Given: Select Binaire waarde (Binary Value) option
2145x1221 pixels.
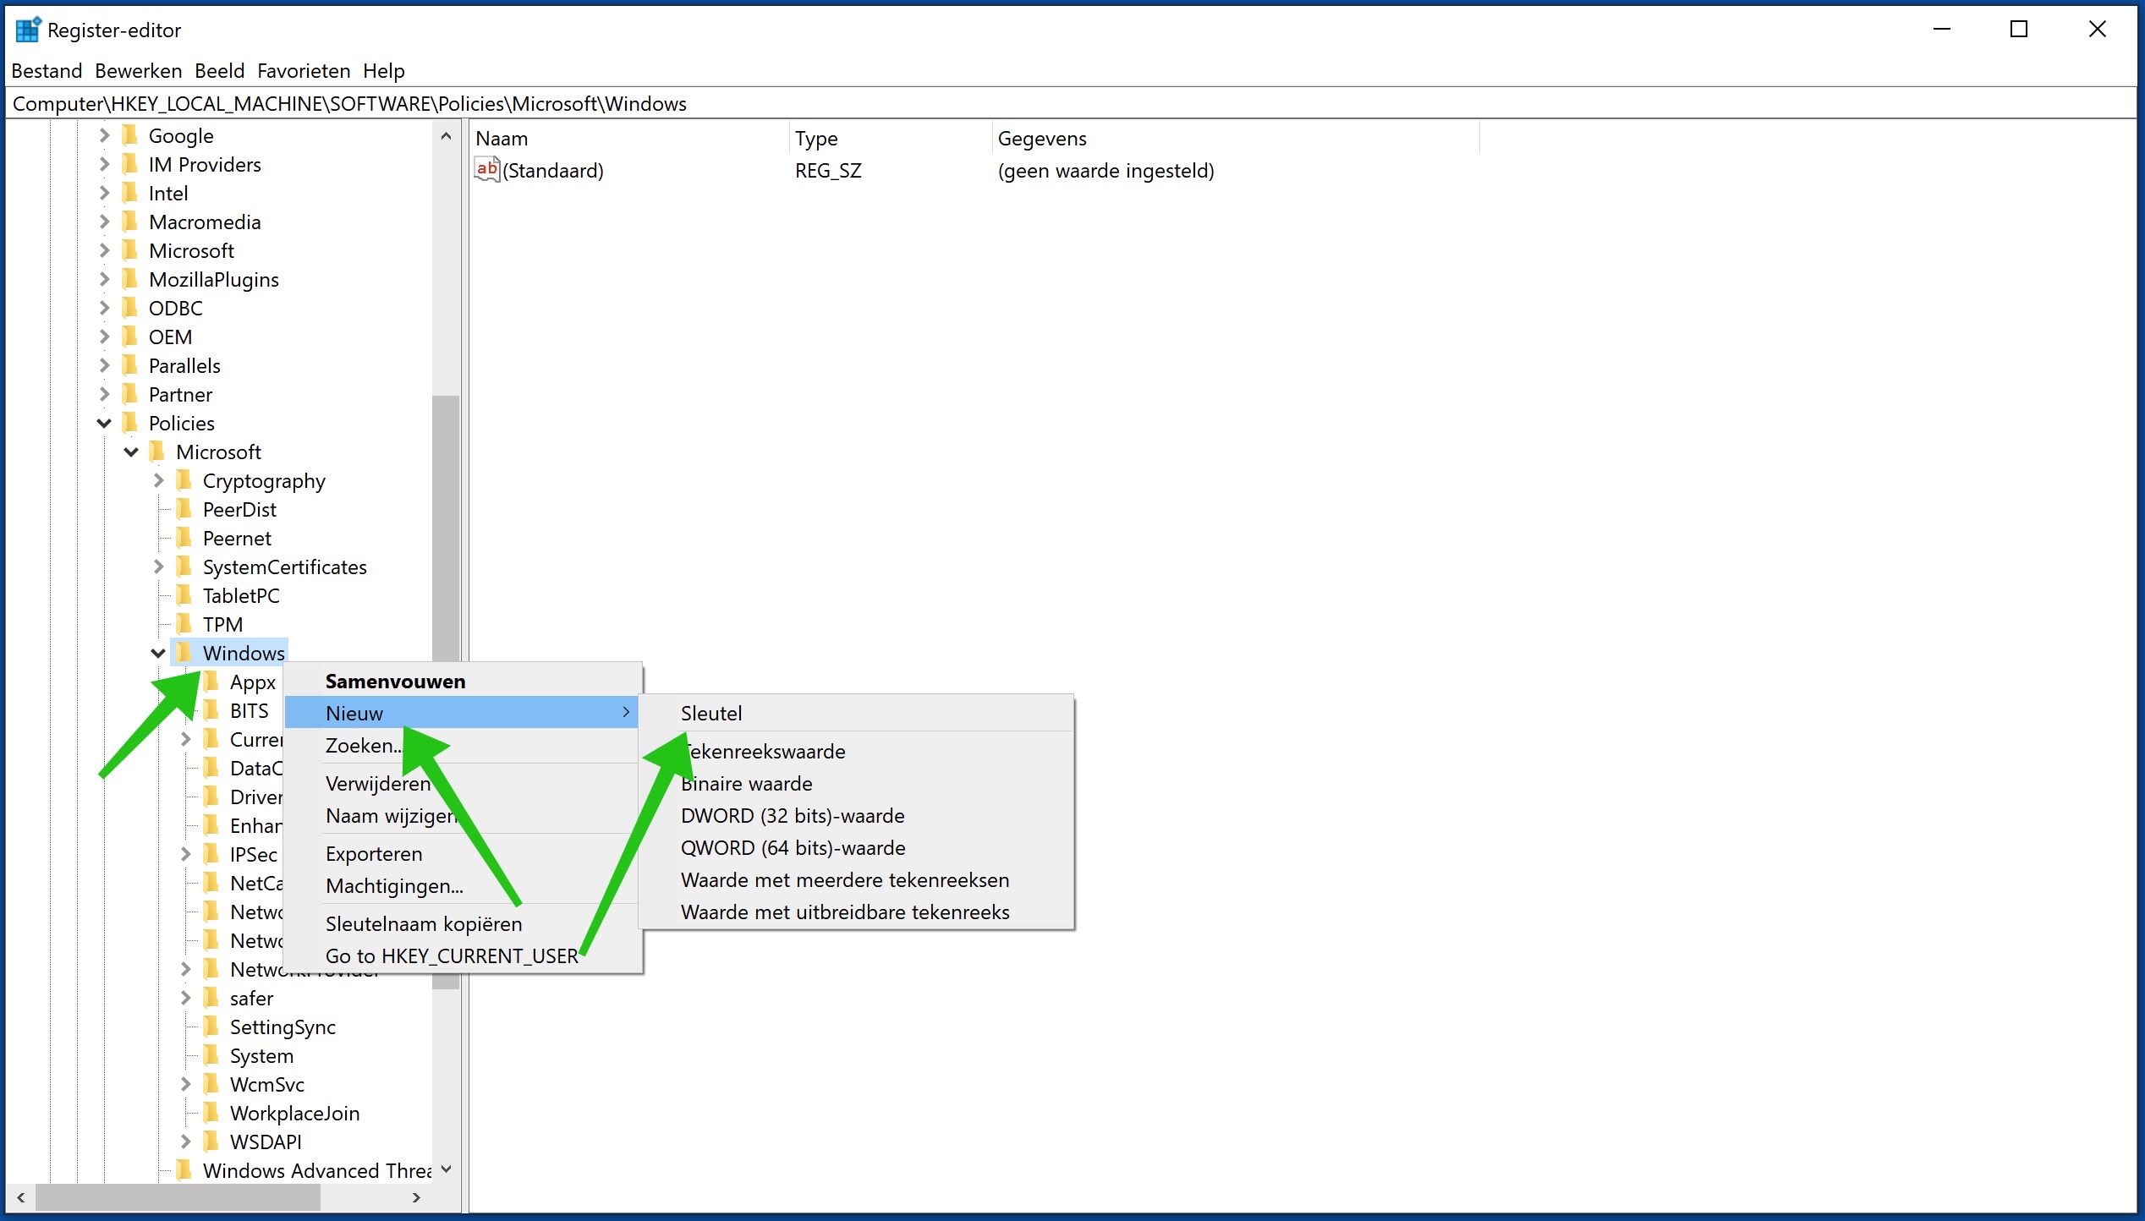Looking at the screenshot, I should 744,782.
